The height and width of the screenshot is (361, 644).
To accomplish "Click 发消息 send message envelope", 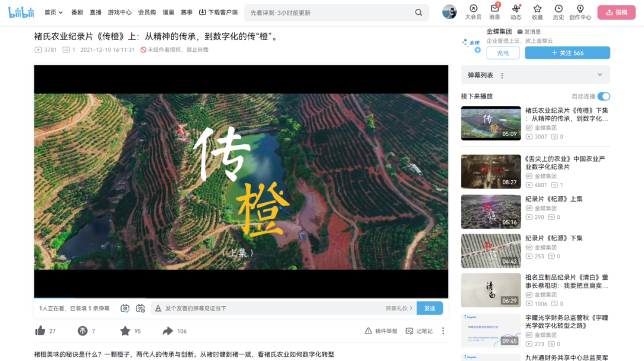I will pos(529,32).
